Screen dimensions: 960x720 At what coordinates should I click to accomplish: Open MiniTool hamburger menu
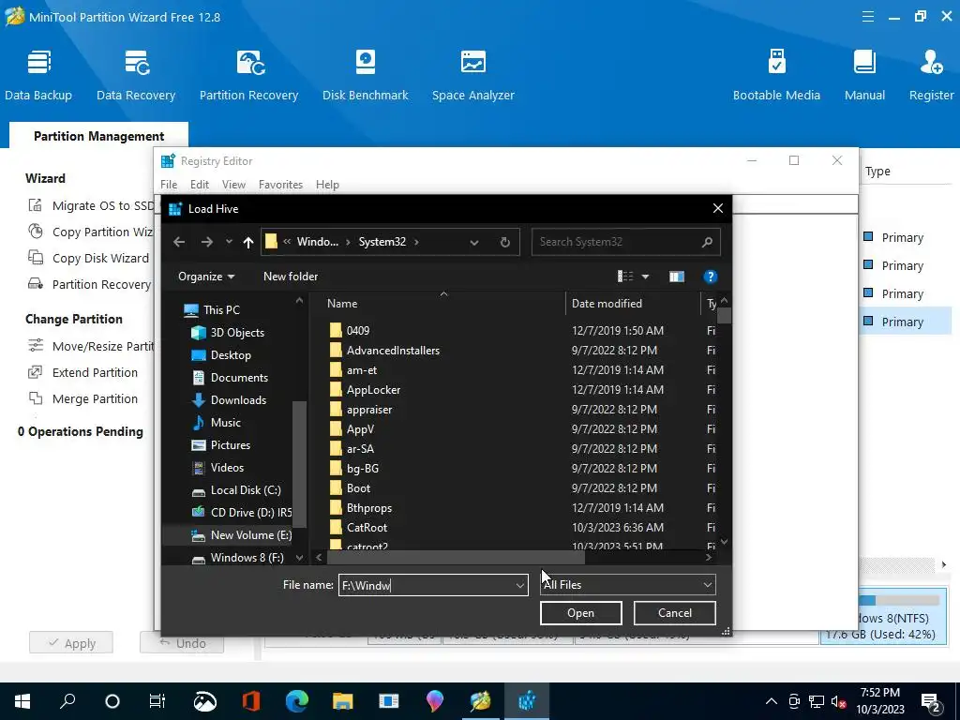coord(867,17)
